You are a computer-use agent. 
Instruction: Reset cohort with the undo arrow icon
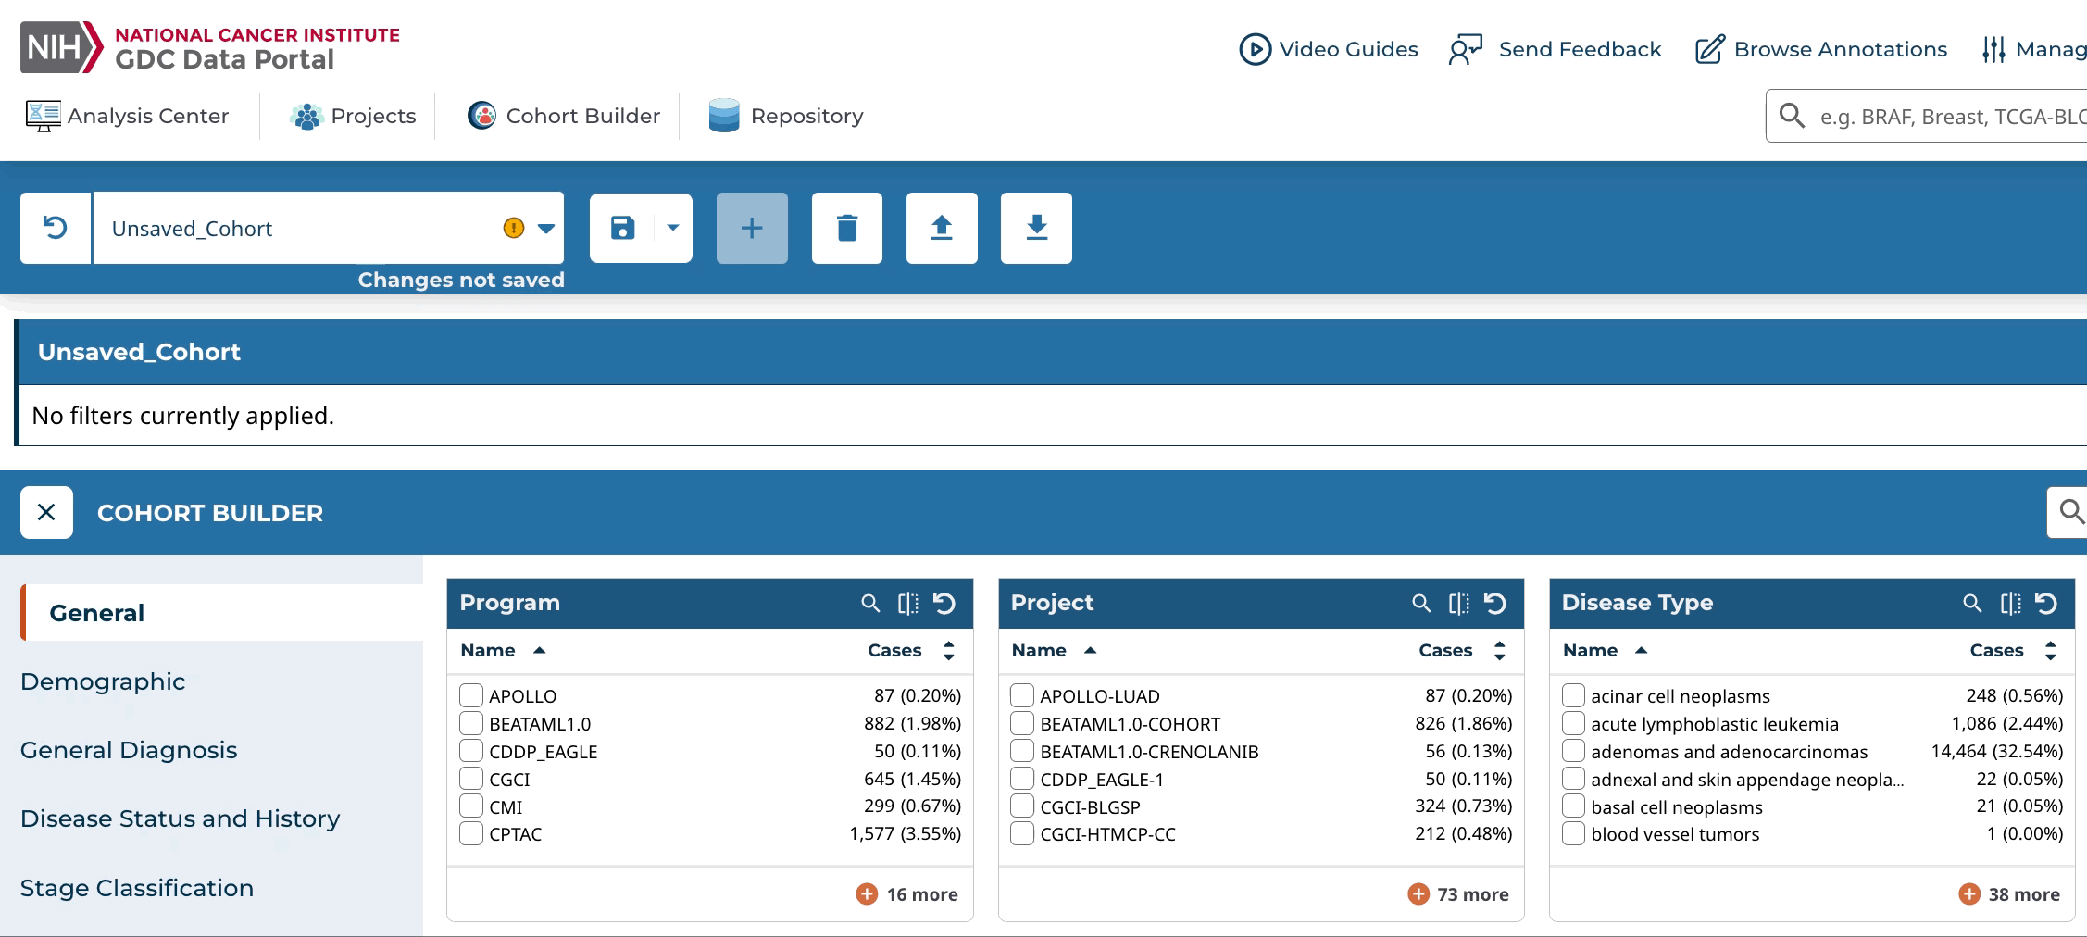pyautogui.click(x=56, y=228)
